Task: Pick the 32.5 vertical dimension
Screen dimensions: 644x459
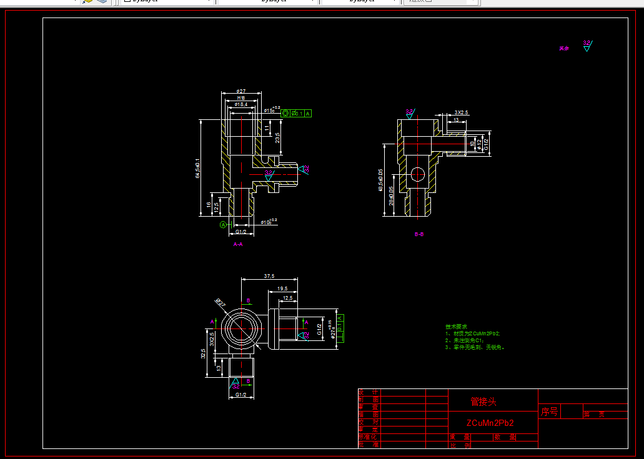Action: [x=203, y=353]
